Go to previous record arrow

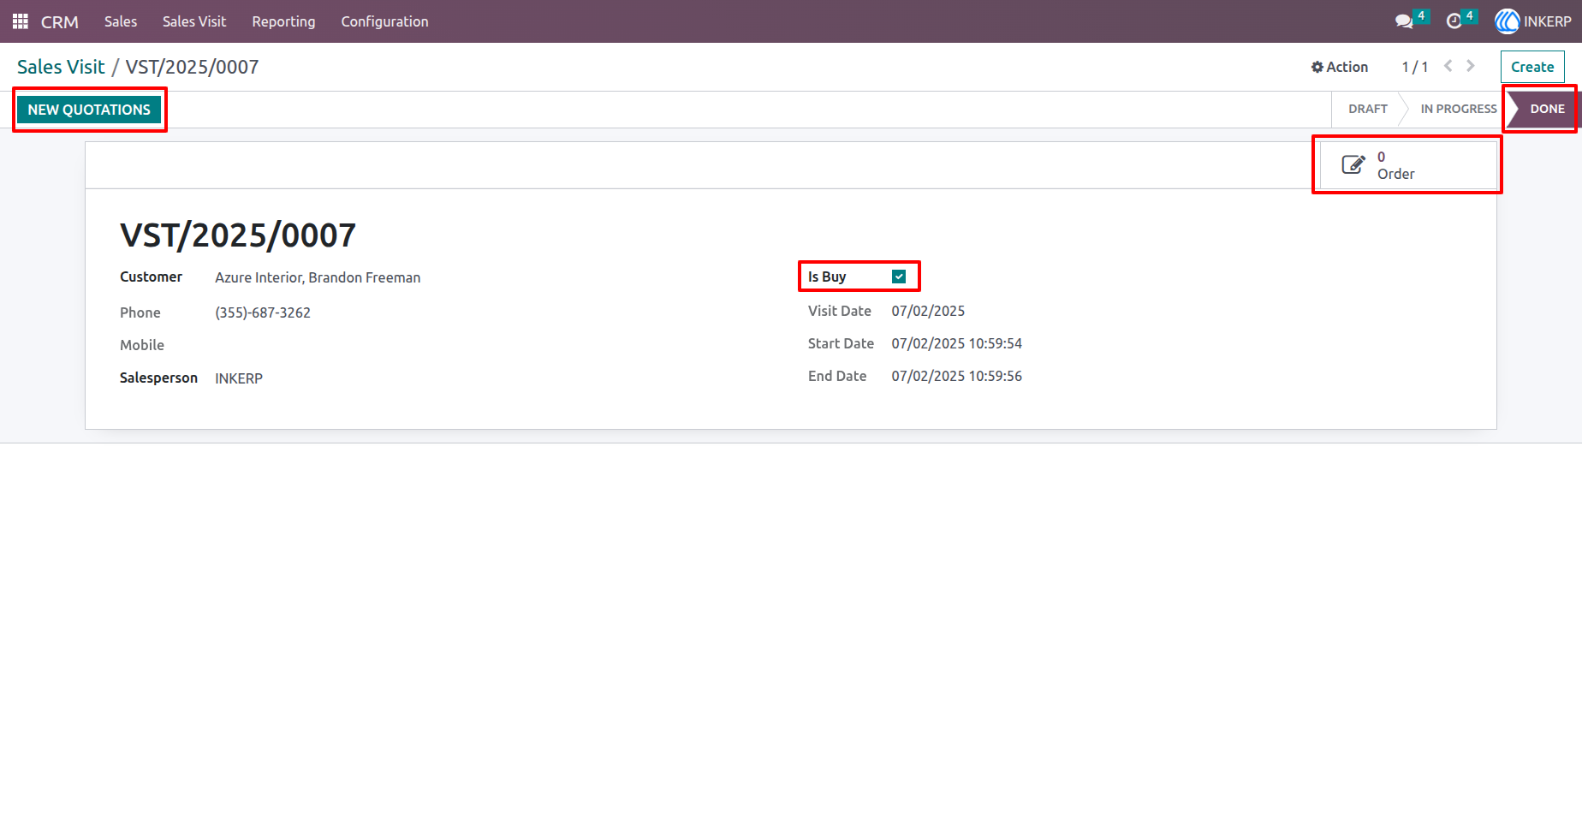1448,66
